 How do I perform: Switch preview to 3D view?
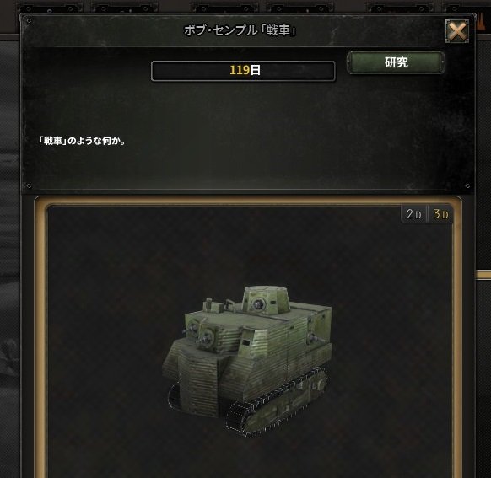pos(440,214)
